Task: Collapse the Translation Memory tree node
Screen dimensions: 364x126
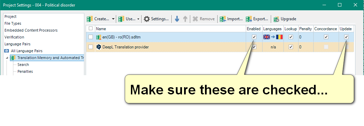Action: tap(7, 58)
